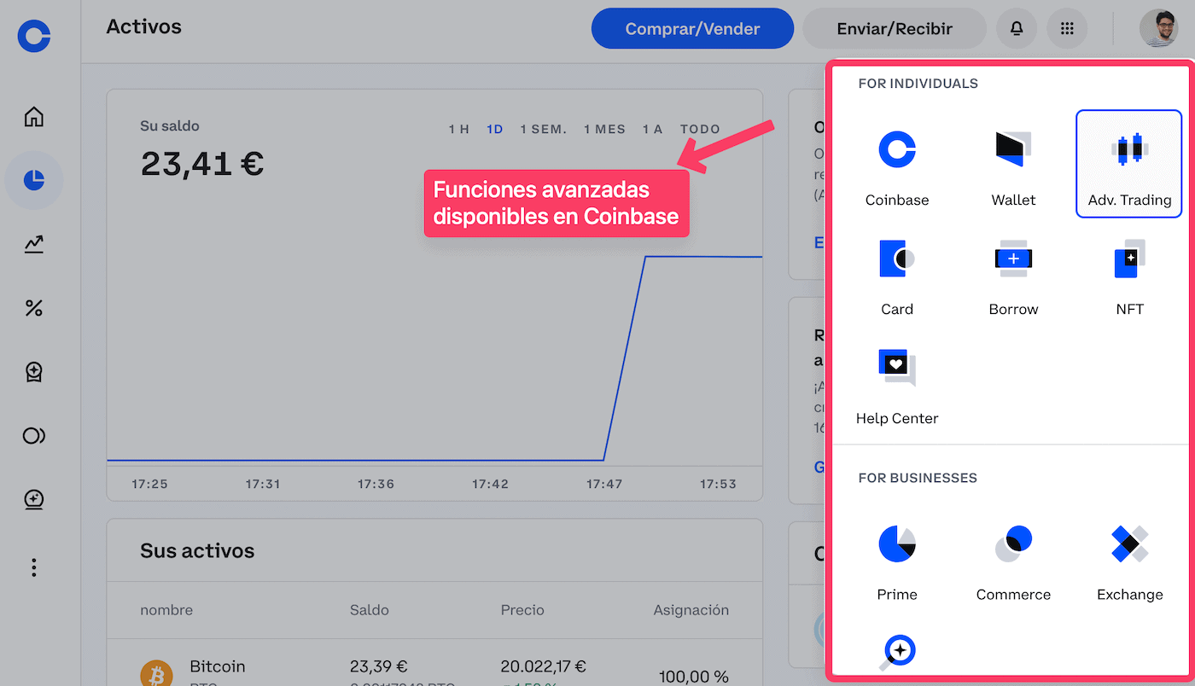Click the double circle sidebar icon
The image size is (1195, 686).
pos(33,436)
